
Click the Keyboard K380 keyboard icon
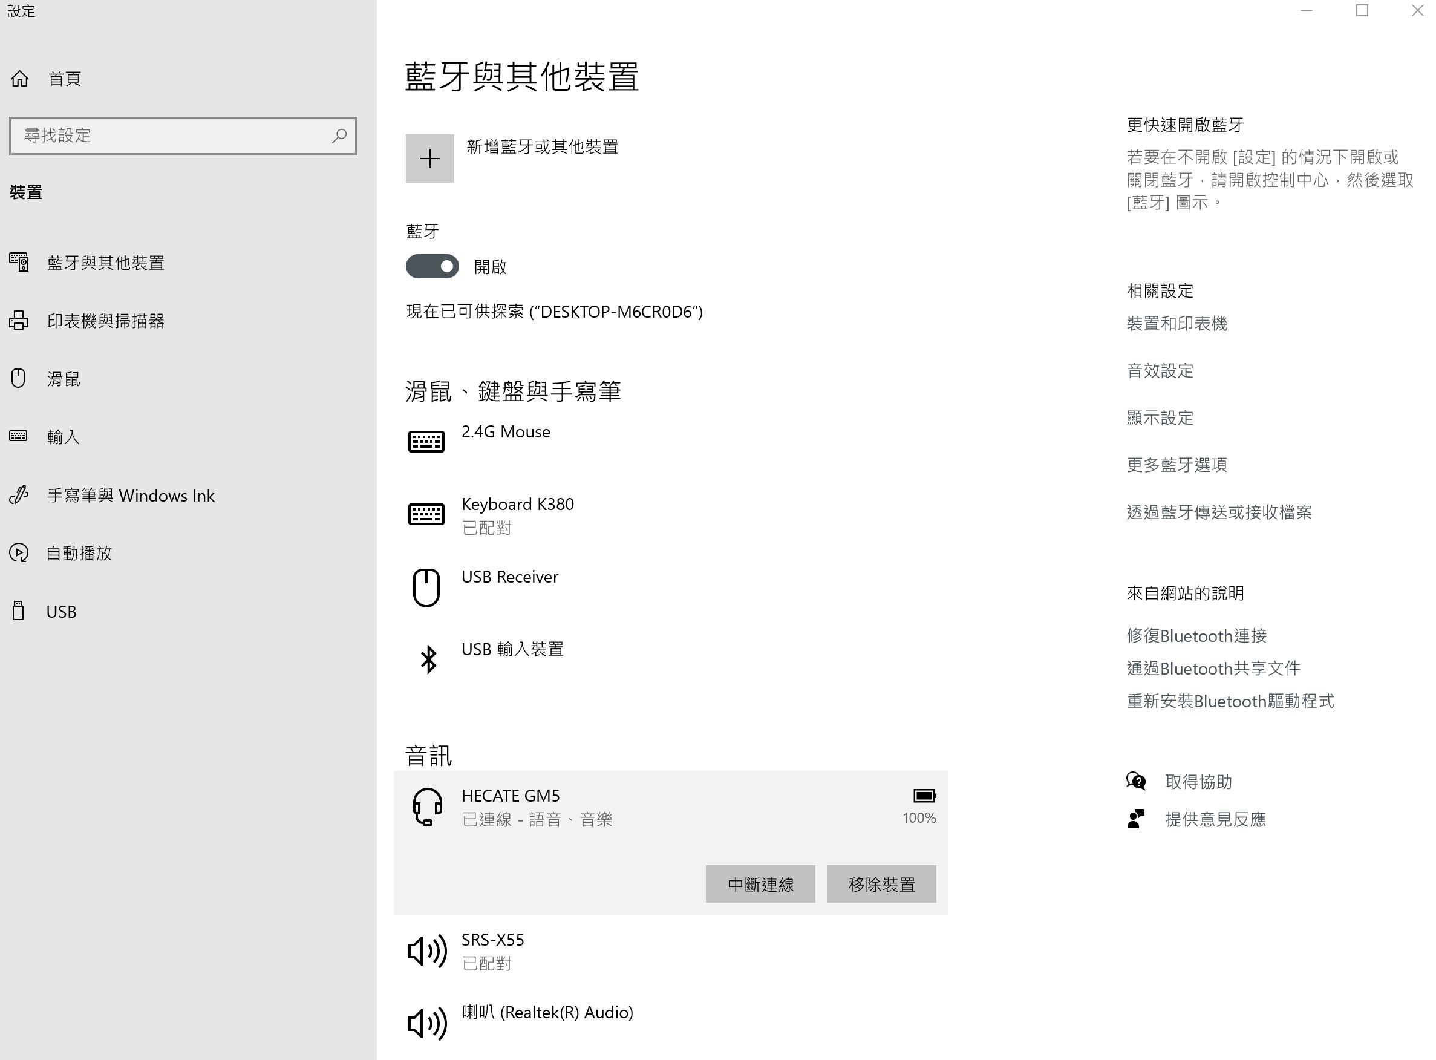click(x=426, y=514)
